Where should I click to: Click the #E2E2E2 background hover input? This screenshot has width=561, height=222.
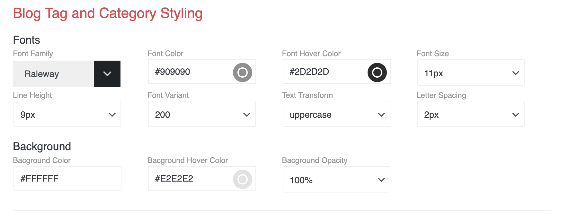190,179
